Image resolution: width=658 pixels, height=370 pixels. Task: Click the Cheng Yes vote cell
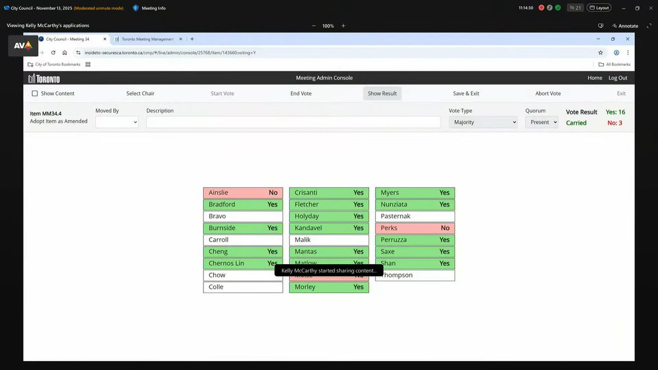[x=243, y=252]
